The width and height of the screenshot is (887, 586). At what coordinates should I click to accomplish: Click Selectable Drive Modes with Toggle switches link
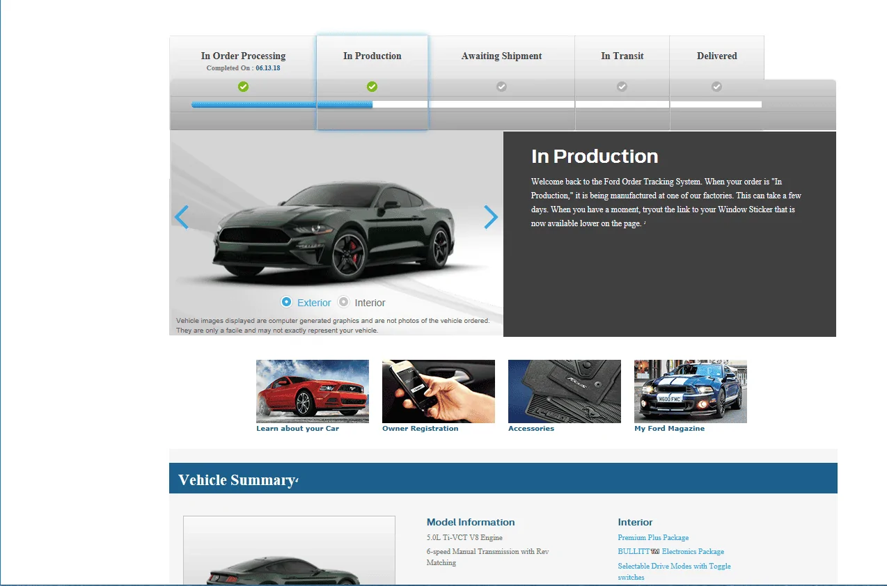674,571
